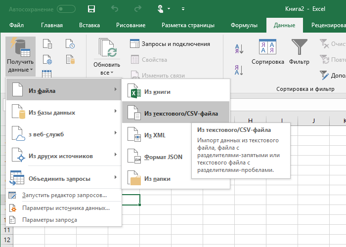Image resolution: width=346 pixels, height=247 pixels.
Task: Click the touch/mouse mode hand icon
Action: click(x=161, y=9)
